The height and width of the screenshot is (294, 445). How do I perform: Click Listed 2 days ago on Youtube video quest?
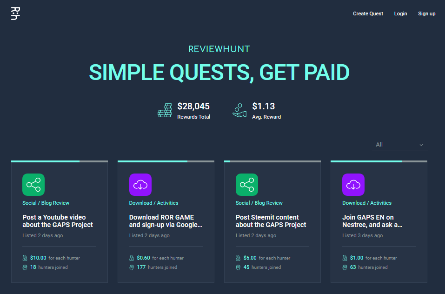[43, 235]
